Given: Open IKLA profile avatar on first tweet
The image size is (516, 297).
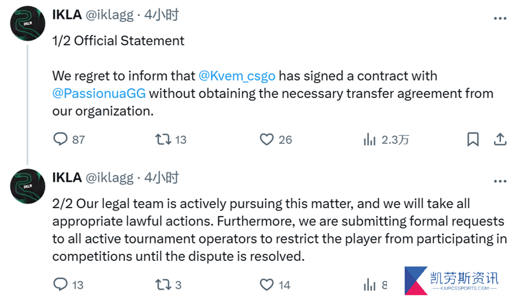Looking at the screenshot, I should point(28,23).
